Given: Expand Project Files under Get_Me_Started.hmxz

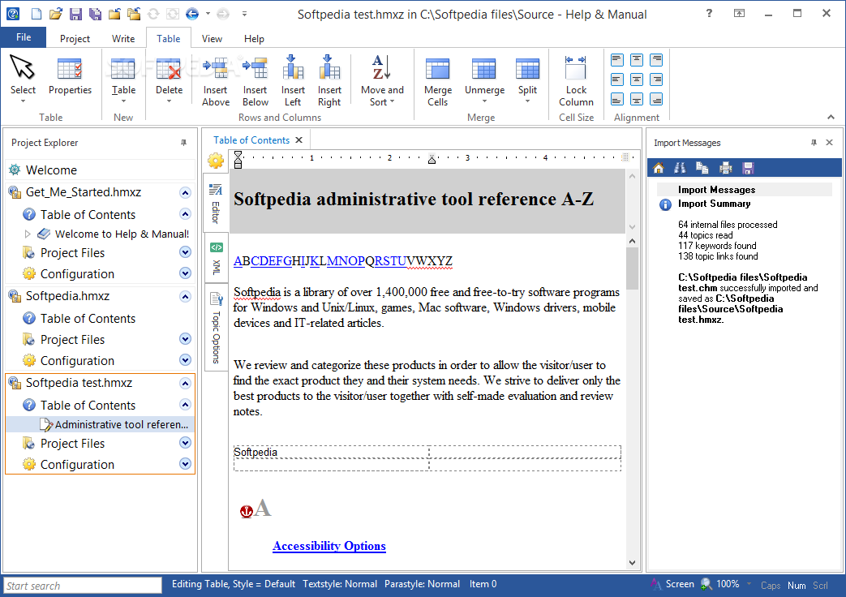Looking at the screenshot, I should (185, 252).
